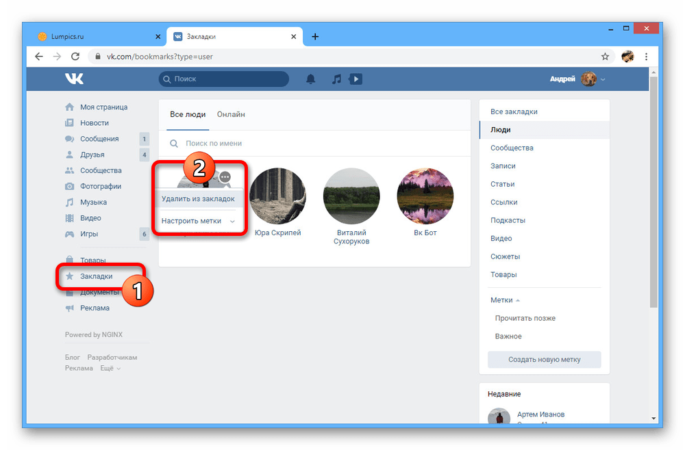Click Создать новую метку button

point(544,359)
